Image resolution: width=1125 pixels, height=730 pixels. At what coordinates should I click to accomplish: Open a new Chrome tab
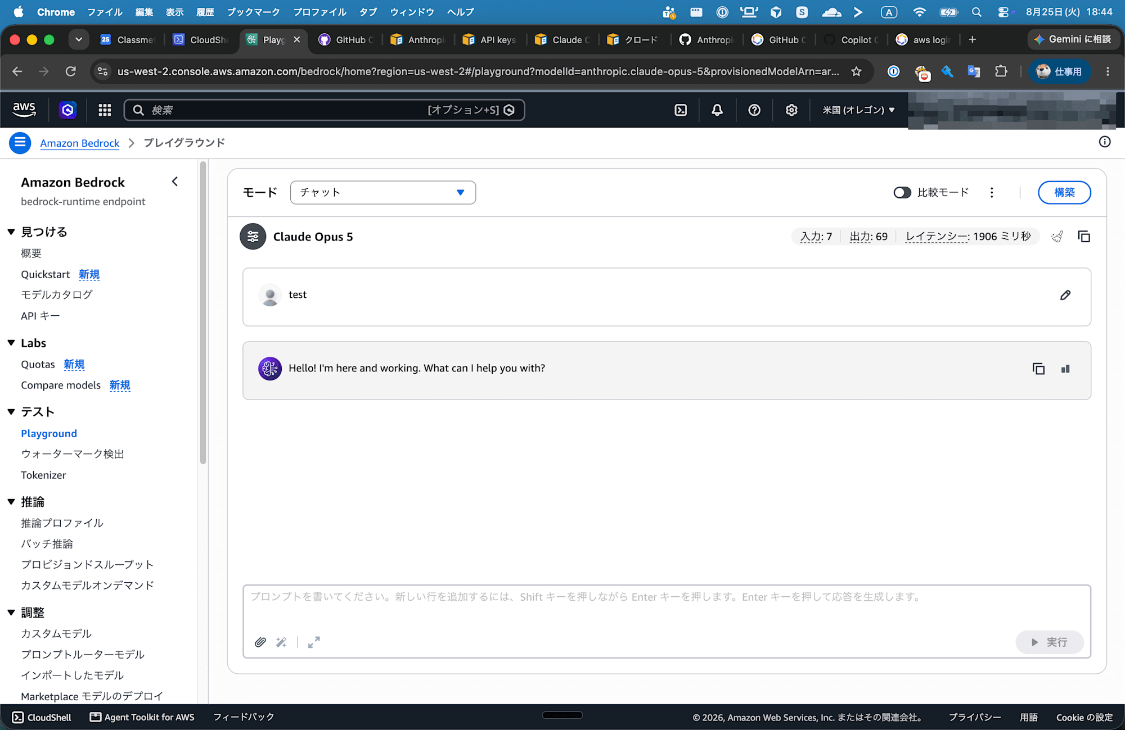pyautogui.click(x=973, y=39)
